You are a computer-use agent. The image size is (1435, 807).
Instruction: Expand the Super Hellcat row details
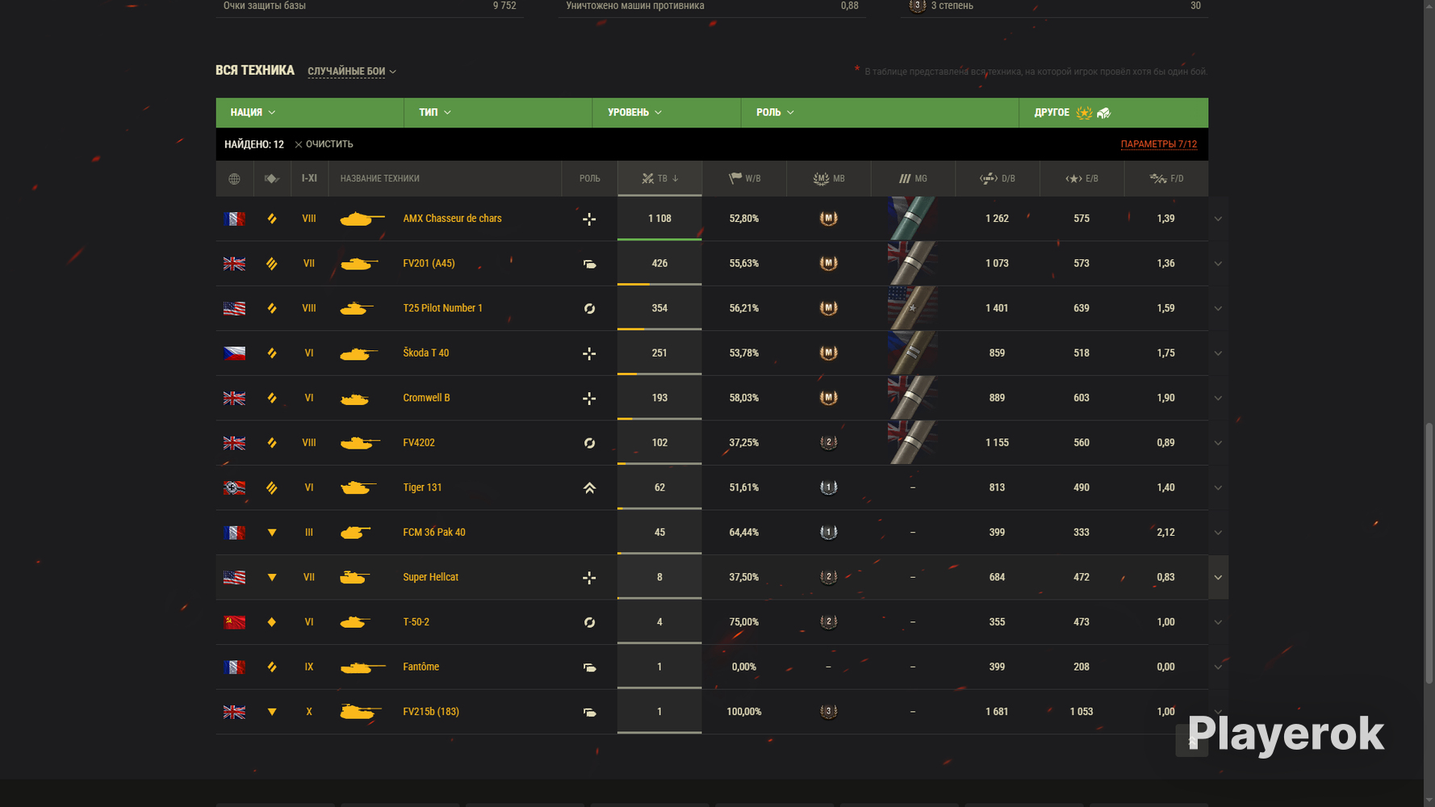pyautogui.click(x=1218, y=578)
